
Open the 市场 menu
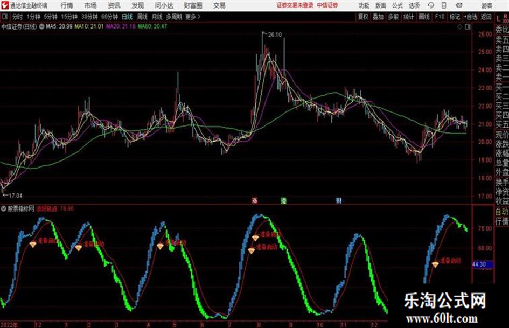(90, 5)
